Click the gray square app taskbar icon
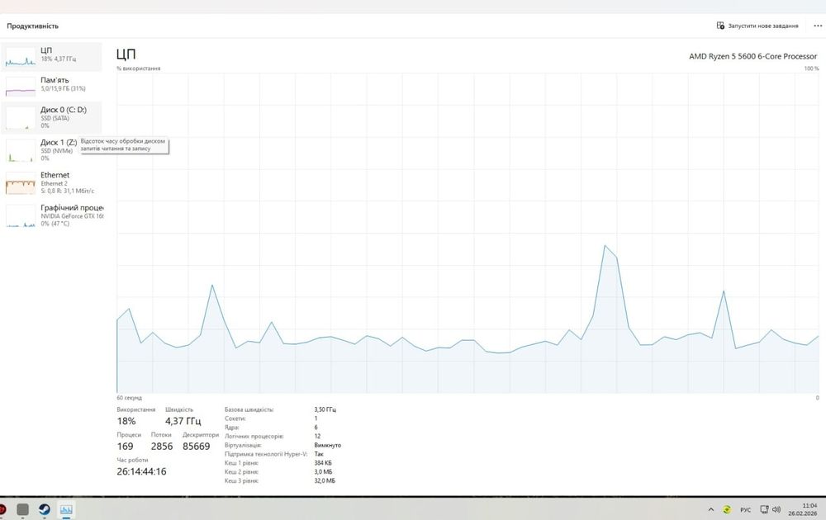 point(22,509)
